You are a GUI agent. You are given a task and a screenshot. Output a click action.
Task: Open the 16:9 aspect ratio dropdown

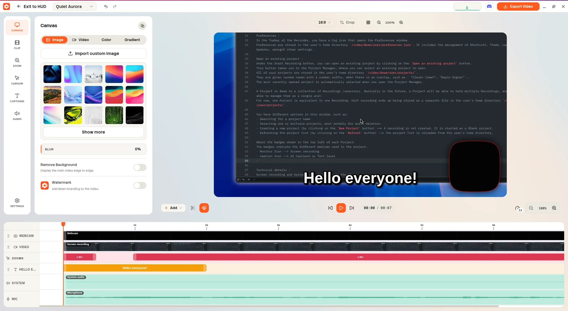(x=324, y=22)
